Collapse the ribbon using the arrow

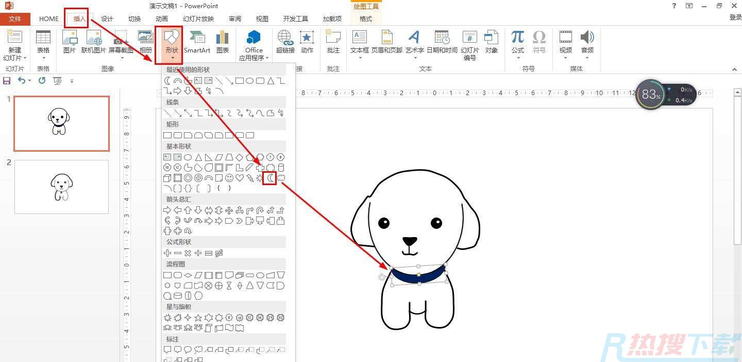tap(734, 69)
